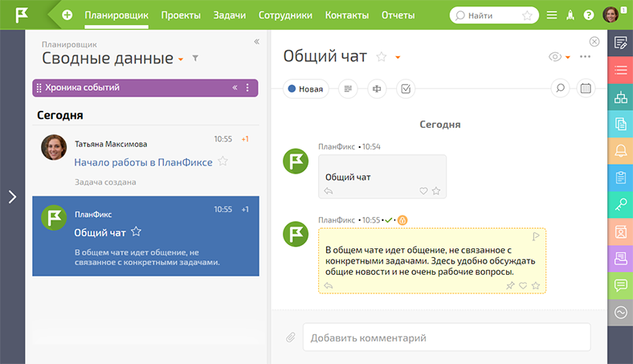
Task: Open the light-blue documents icon
Action: [x=620, y=124]
